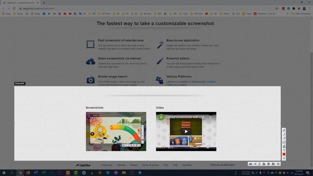The width and height of the screenshot is (313, 176).
Task: Open the Chrome profile avatar
Action: coord(304,9)
